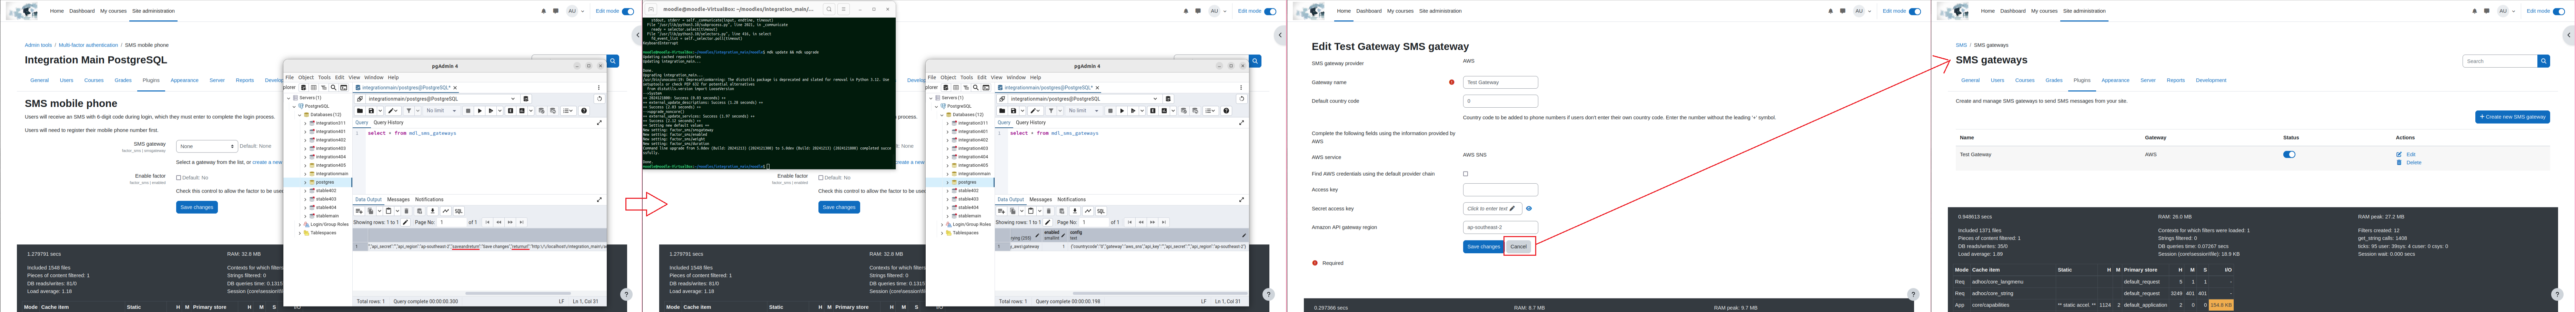
Task: Open Development tab on SMS gateways page
Action: point(2211,80)
